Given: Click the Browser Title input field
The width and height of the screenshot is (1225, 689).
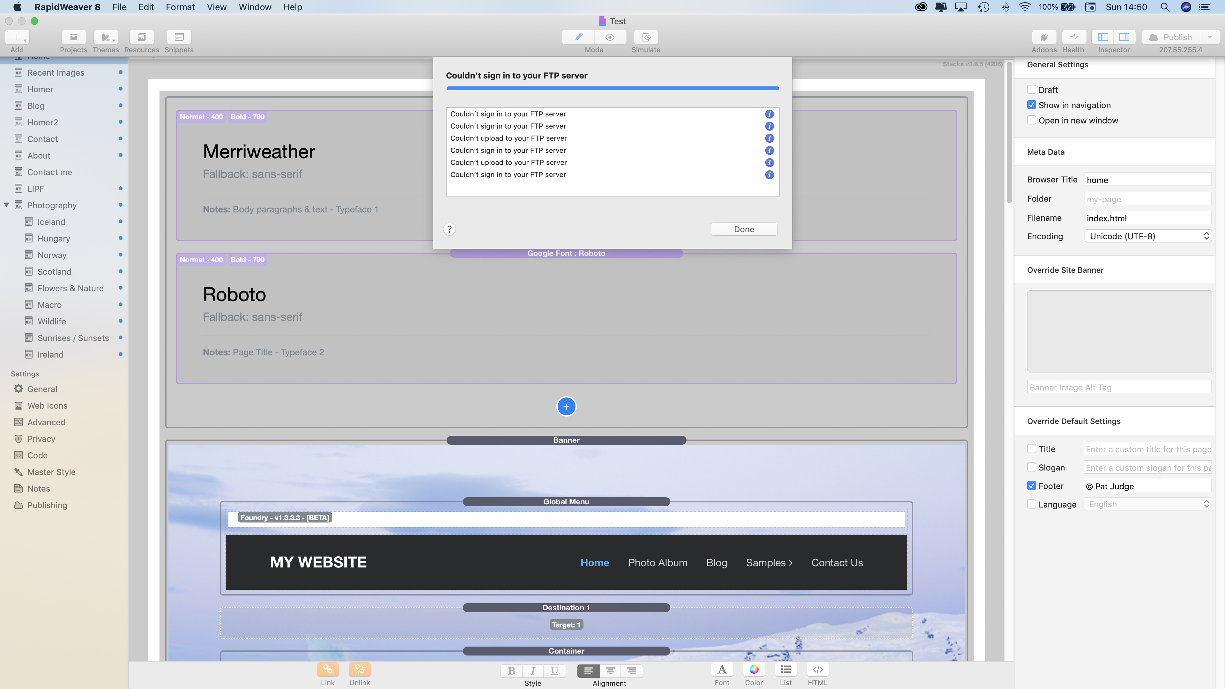Looking at the screenshot, I should tap(1147, 180).
